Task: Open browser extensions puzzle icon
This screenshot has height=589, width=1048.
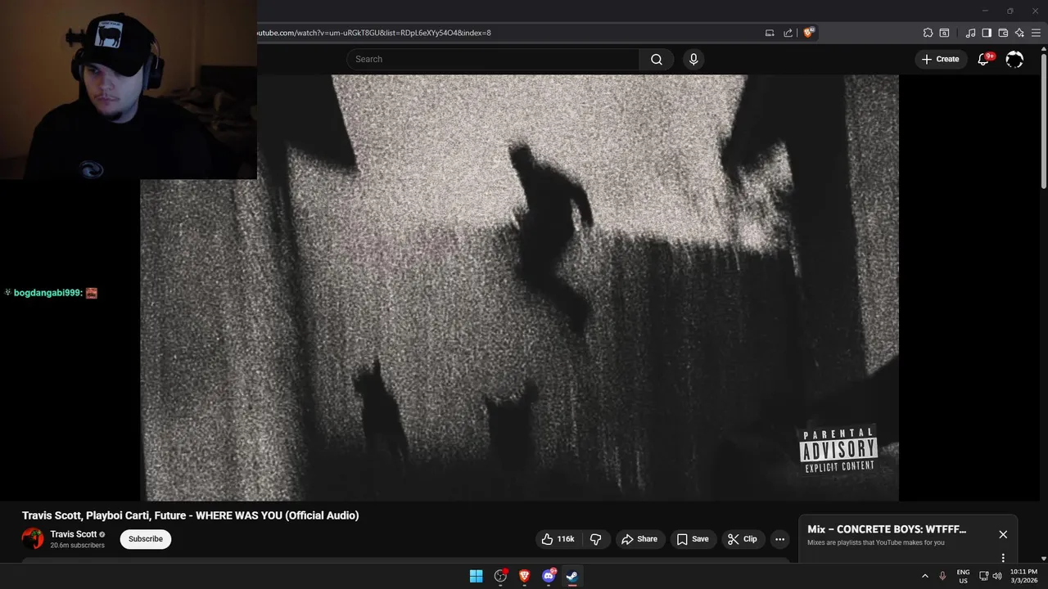Action: [x=928, y=33]
